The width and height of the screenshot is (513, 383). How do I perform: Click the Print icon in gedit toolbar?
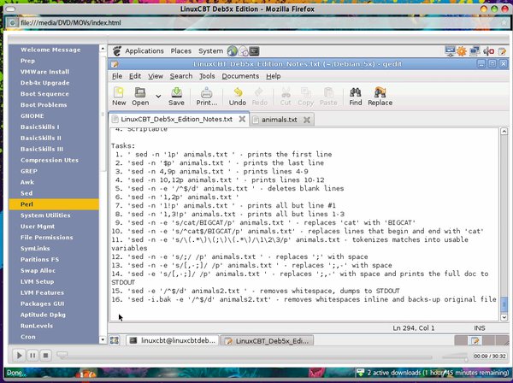207,92
